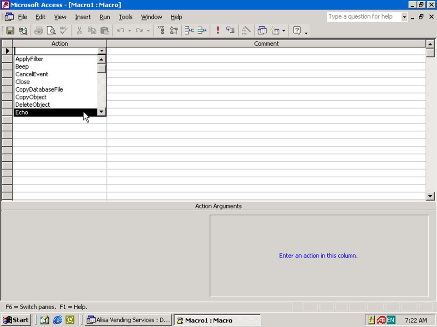Click the EN language indicator in tray
This screenshot has height=327, width=437.
[391, 320]
